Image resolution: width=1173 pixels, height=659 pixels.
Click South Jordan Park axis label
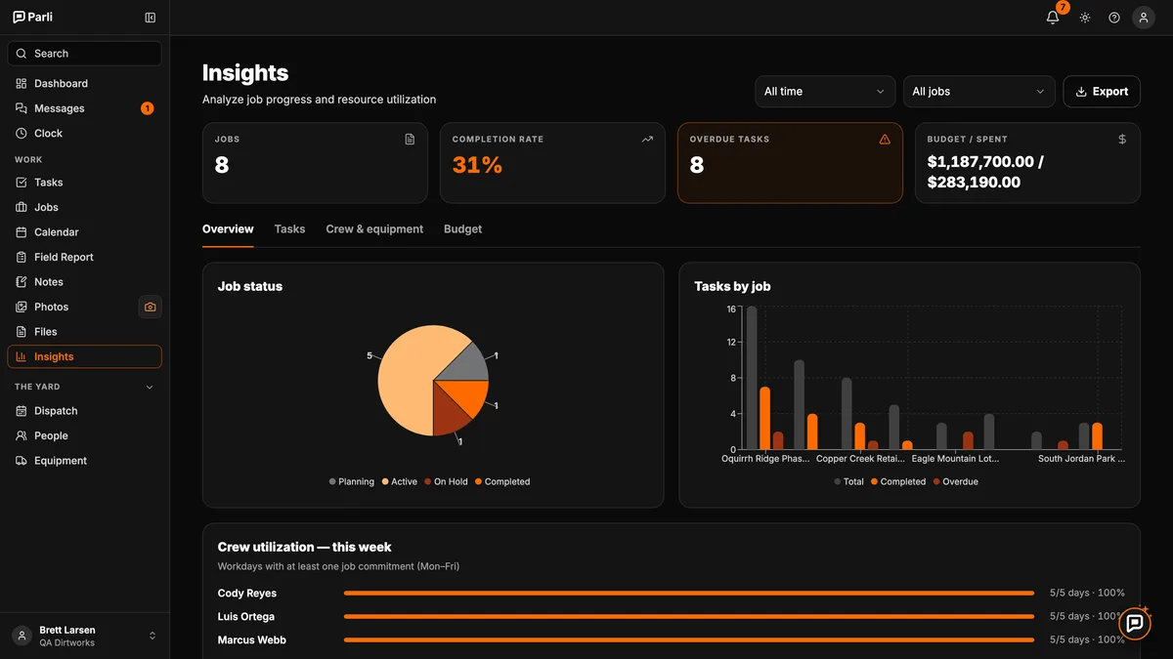(x=1081, y=458)
